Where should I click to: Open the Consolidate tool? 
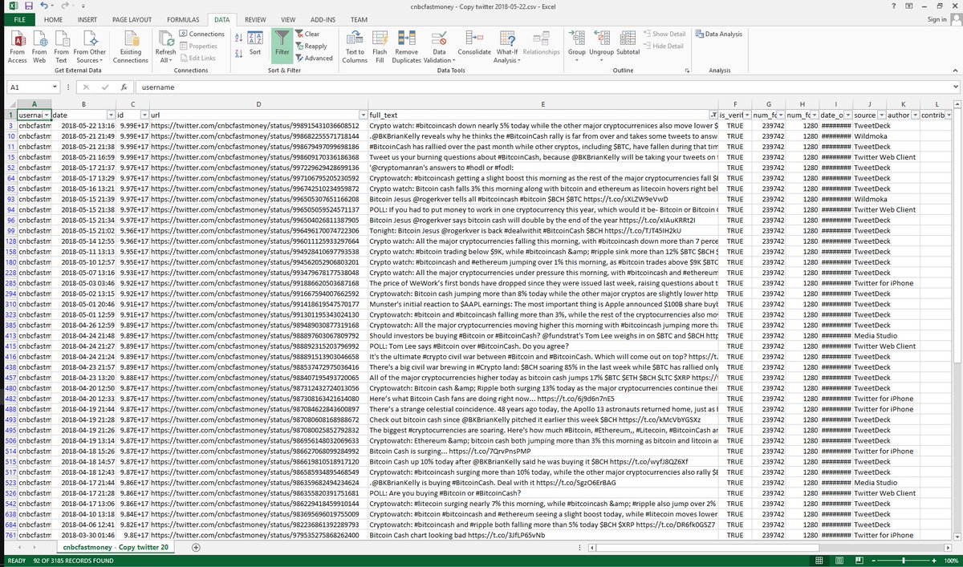[x=474, y=43]
